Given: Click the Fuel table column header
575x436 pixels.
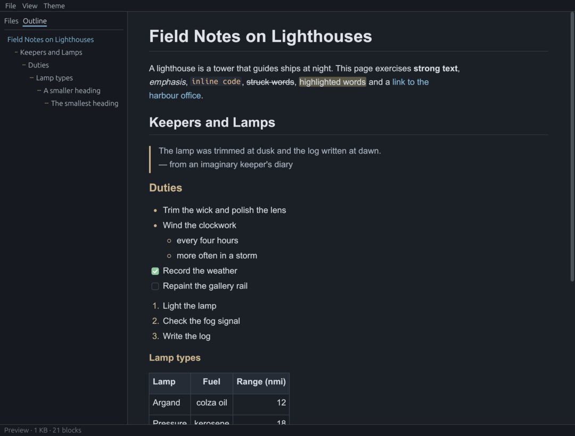Looking at the screenshot, I should (x=211, y=383).
